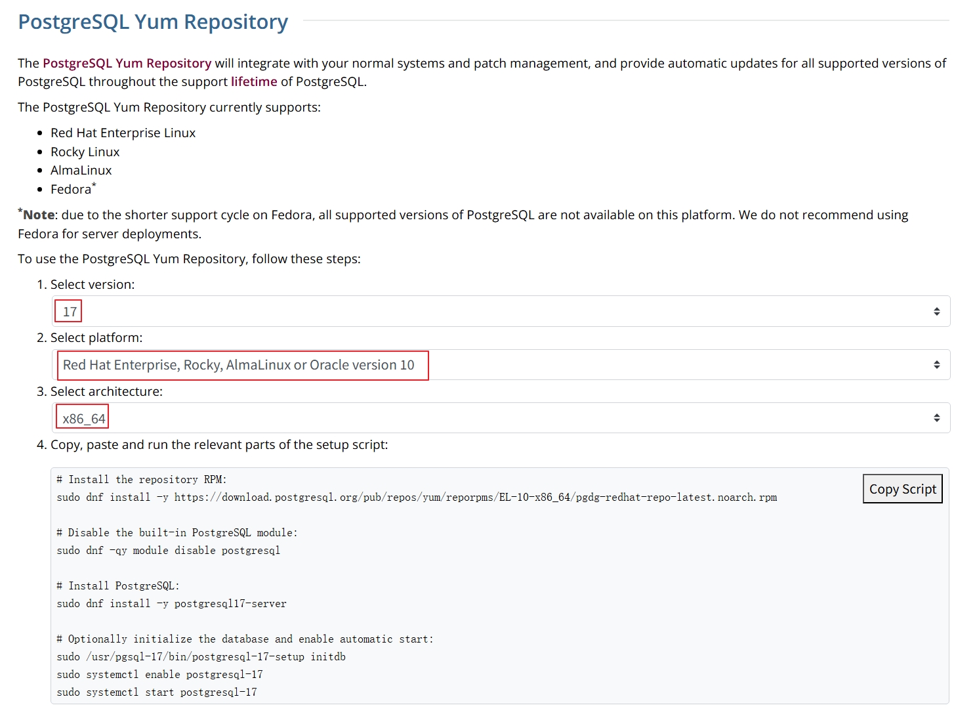This screenshot has height=722, width=975.
Task: Click the Fedora list item
Action: click(x=71, y=189)
